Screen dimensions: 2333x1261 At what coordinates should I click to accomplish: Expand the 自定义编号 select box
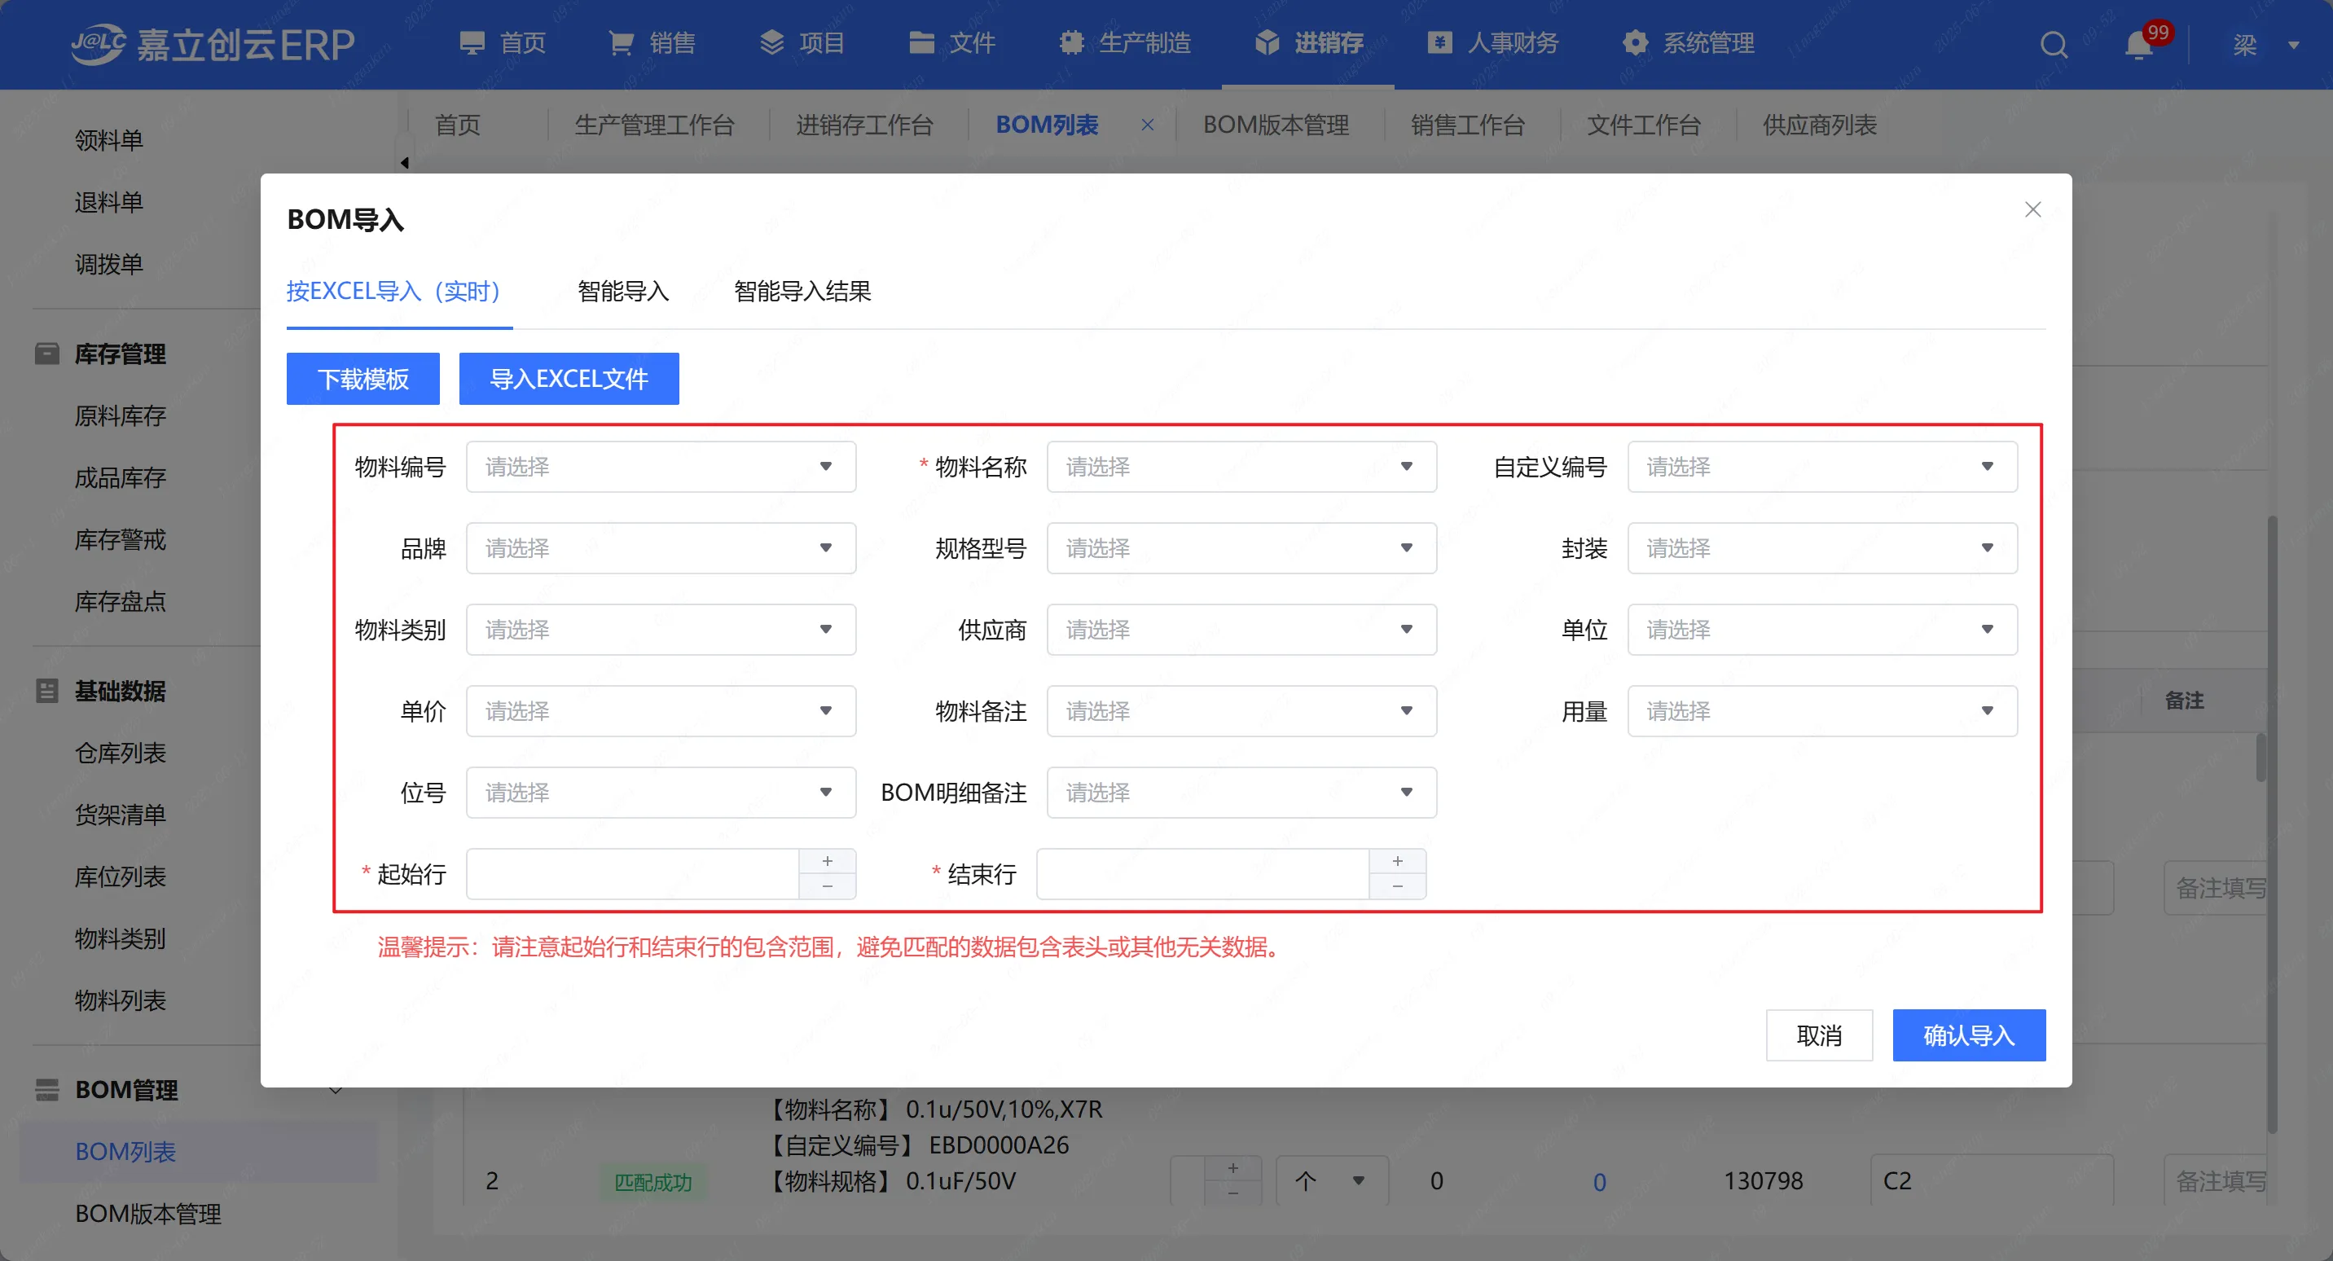[x=1821, y=467]
